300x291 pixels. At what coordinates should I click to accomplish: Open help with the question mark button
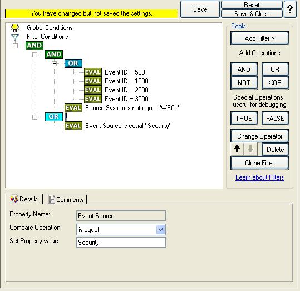(290, 9)
